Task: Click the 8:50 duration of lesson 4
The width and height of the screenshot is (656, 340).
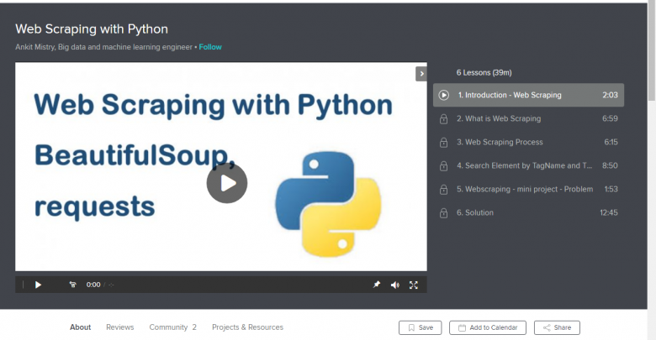Action: [x=610, y=166]
